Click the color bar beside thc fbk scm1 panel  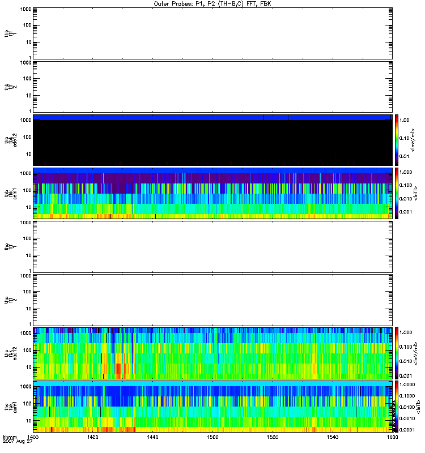coord(397,406)
